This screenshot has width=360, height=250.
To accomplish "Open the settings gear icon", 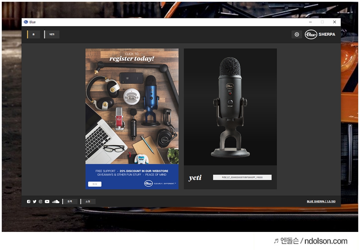I will pyautogui.click(x=297, y=34).
